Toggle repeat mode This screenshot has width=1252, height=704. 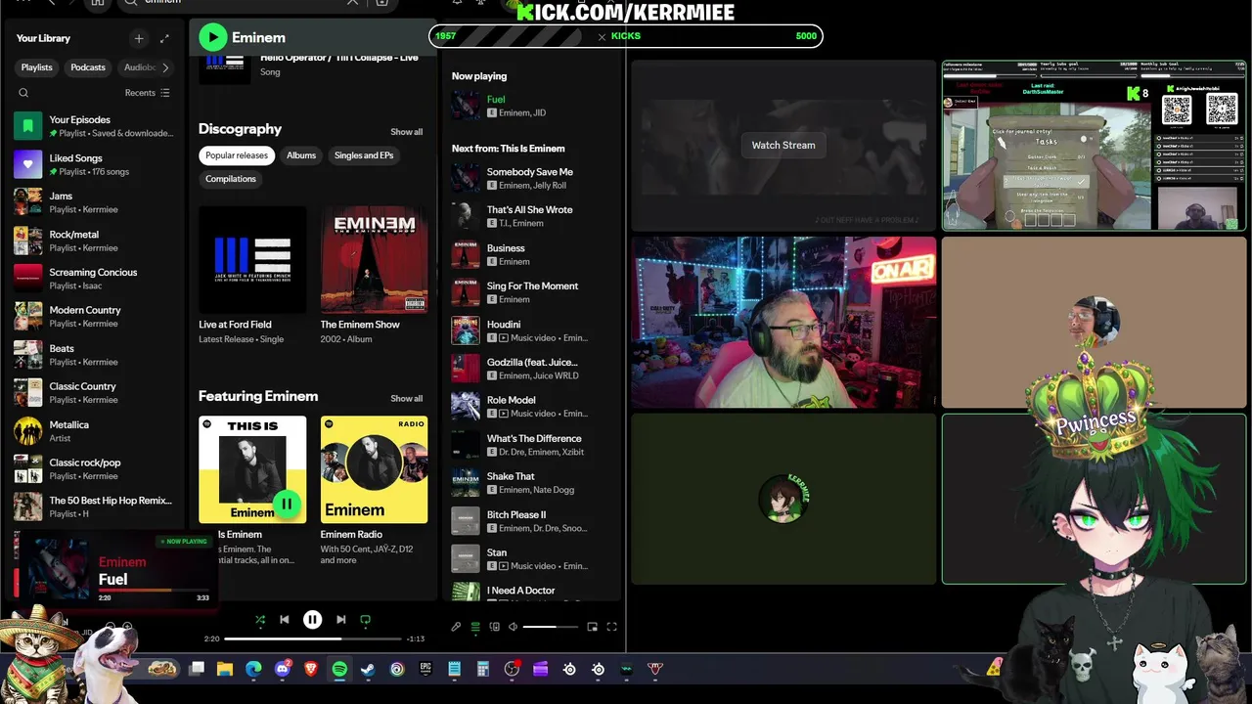point(366,620)
